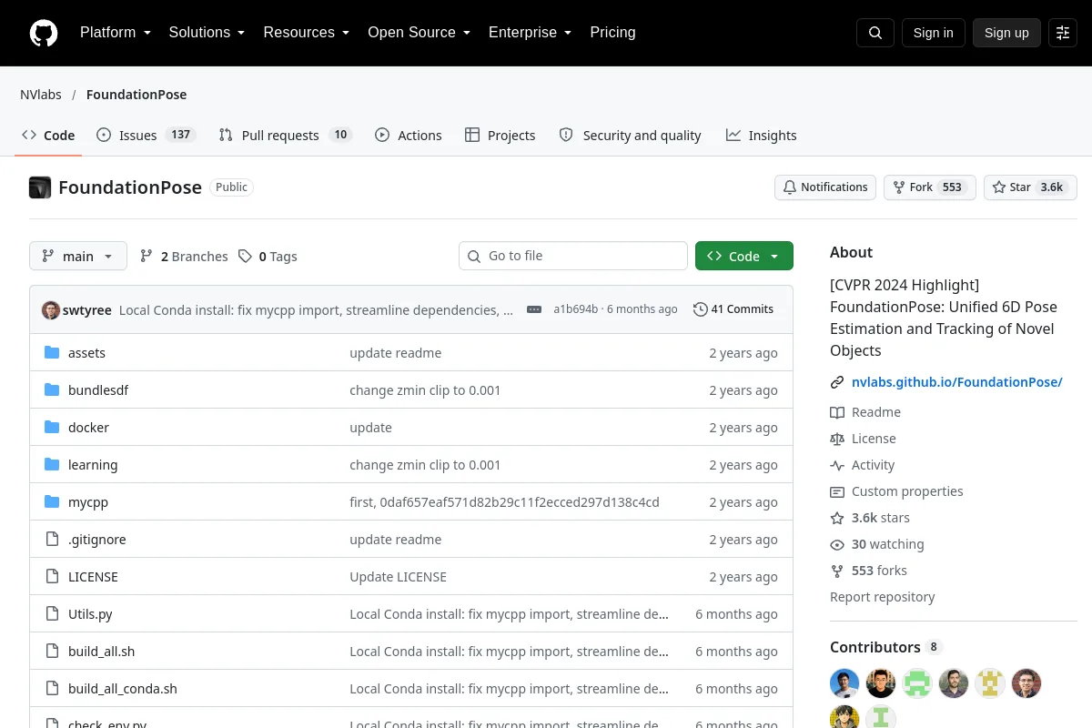Click the Go to file search field
1092x728 pixels.
(573, 256)
